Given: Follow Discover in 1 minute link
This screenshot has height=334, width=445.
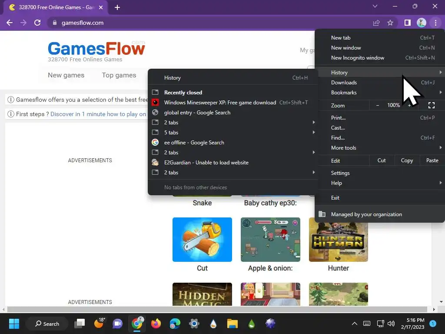Looking at the screenshot, I should click(98, 114).
